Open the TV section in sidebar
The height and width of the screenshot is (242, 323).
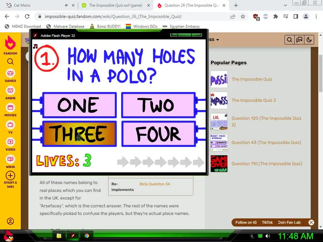tap(10, 128)
